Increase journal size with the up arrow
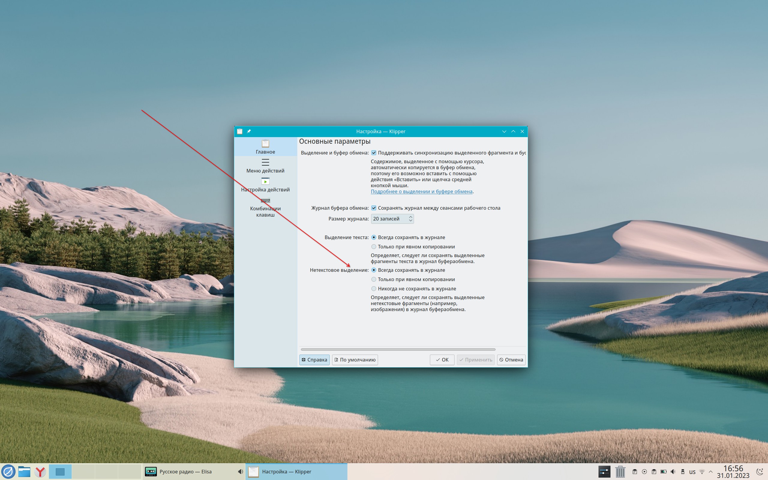Image resolution: width=768 pixels, height=480 pixels. (410, 217)
